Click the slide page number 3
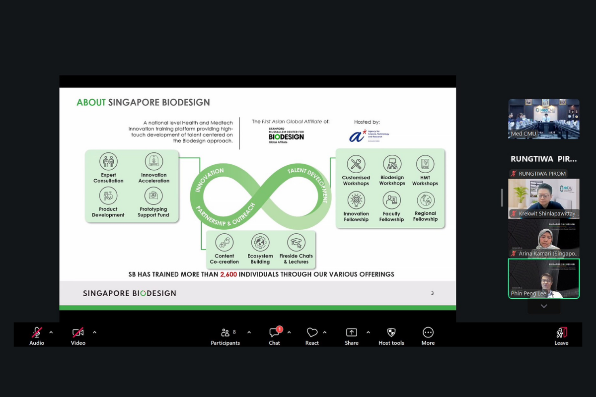The image size is (596, 397). tap(432, 293)
